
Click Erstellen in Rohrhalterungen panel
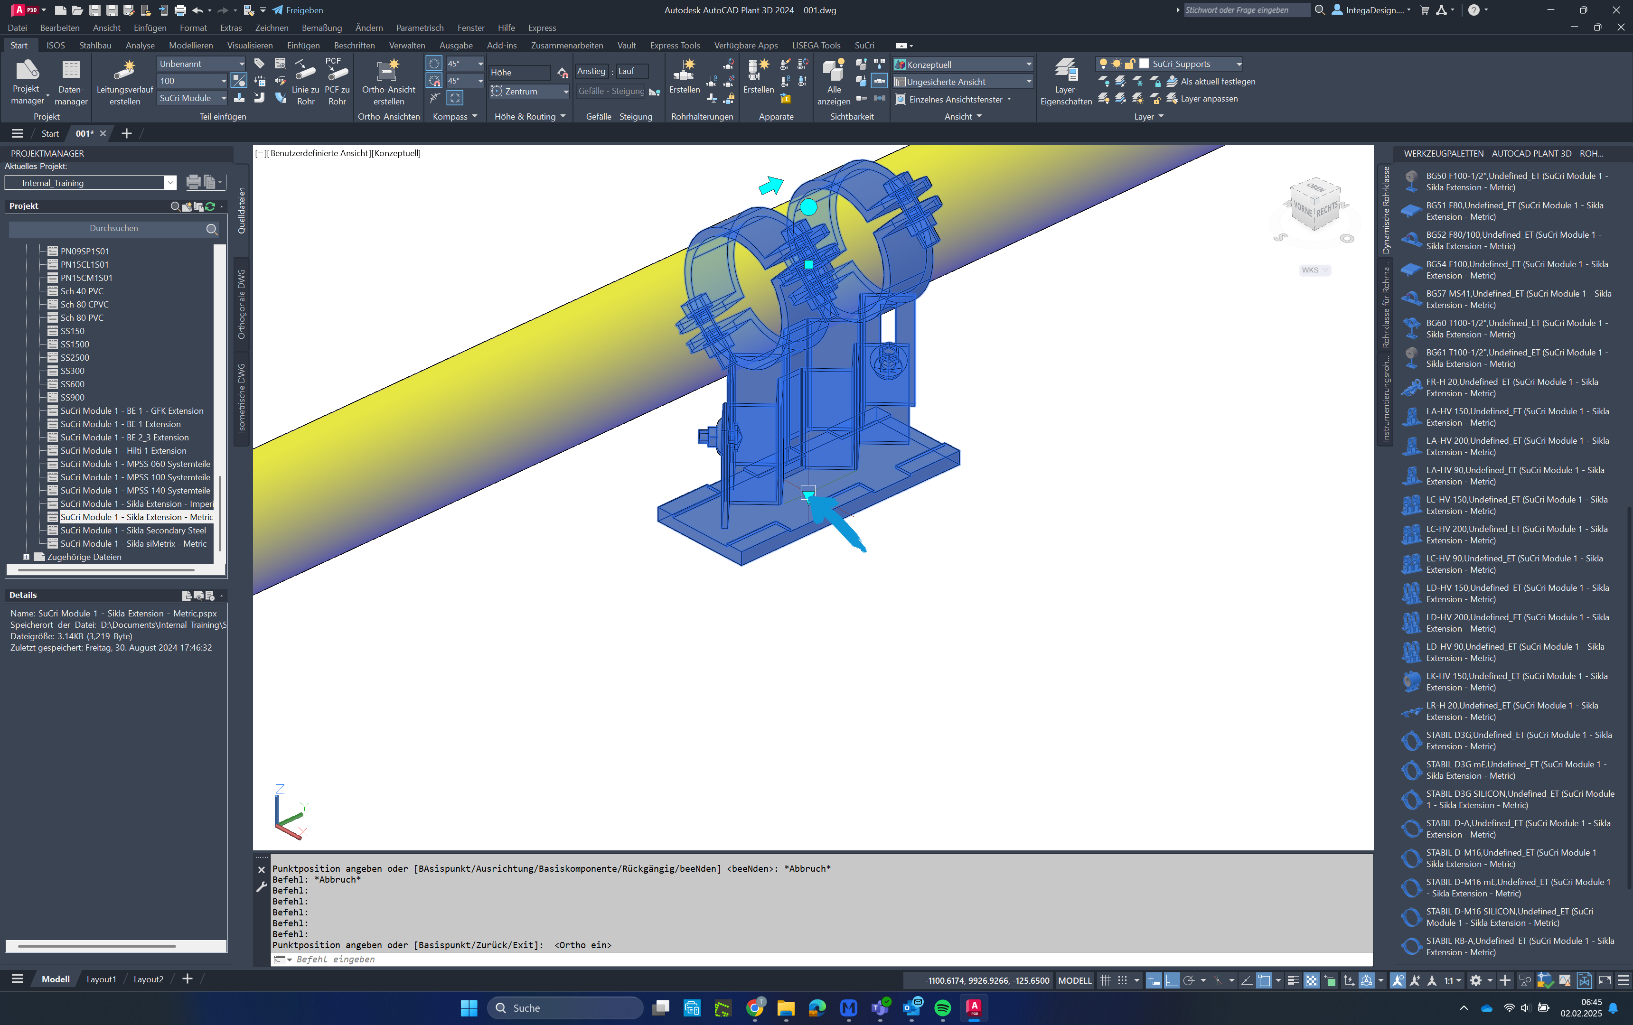pos(684,76)
